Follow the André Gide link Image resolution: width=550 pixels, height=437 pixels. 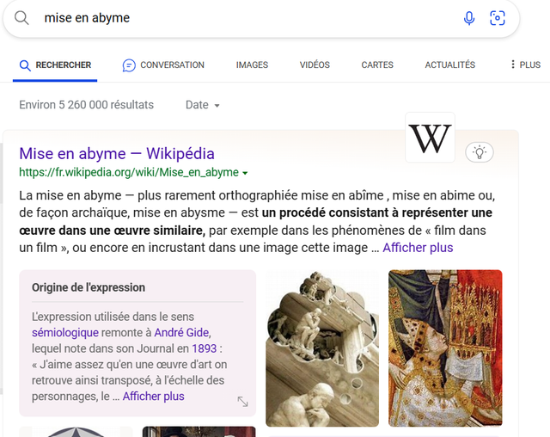pyautogui.click(x=181, y=332)
